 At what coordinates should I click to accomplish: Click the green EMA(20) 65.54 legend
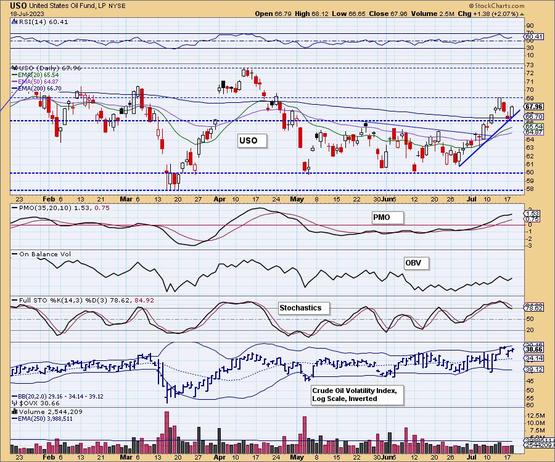35,75
